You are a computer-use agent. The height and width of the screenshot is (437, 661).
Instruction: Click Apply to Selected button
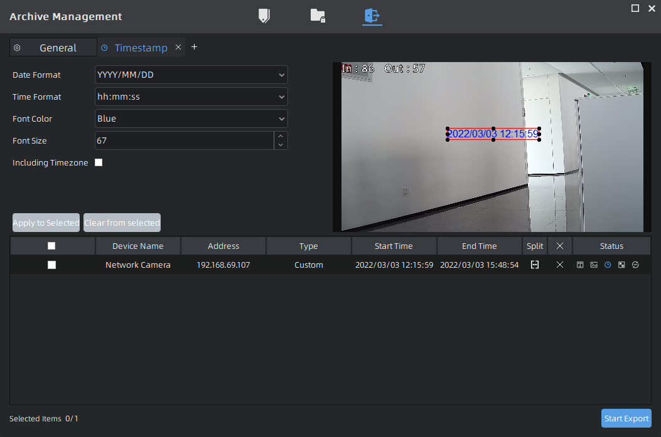coord(46,223)
